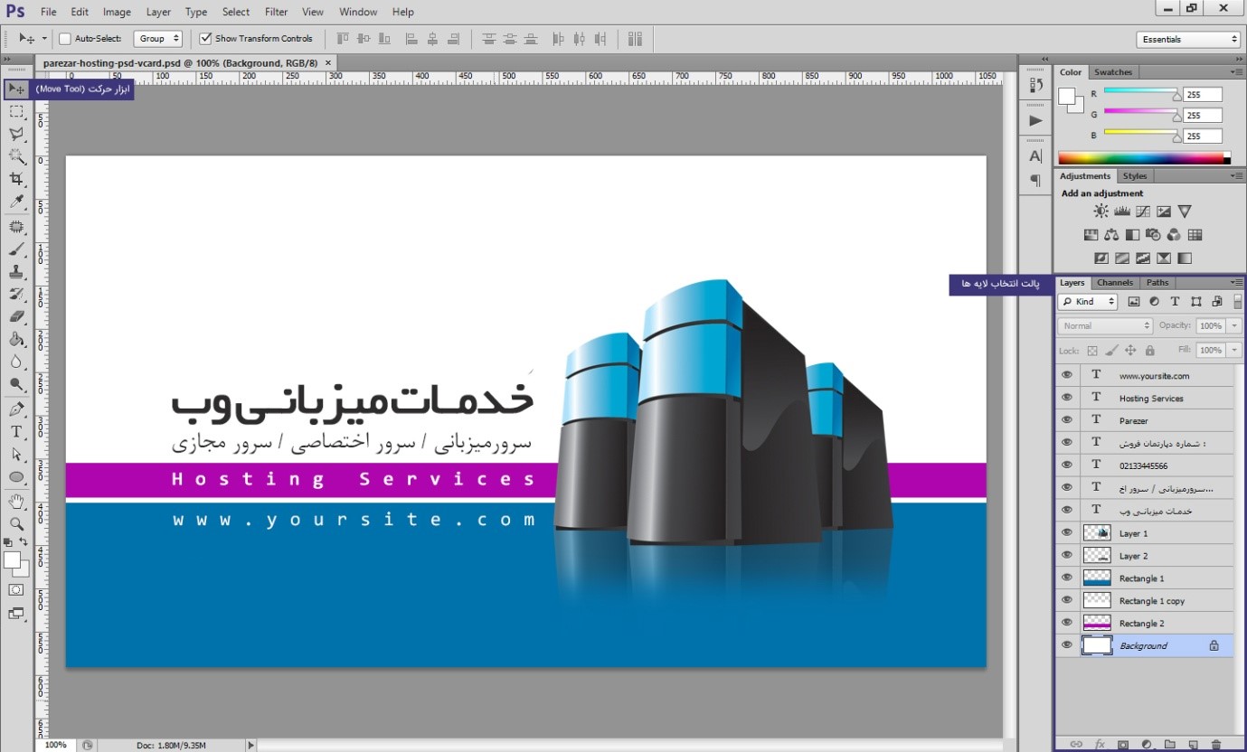Open the Essentials workspace switcher
Screen dimensions: 1247x752
(x=1187, y=39)
